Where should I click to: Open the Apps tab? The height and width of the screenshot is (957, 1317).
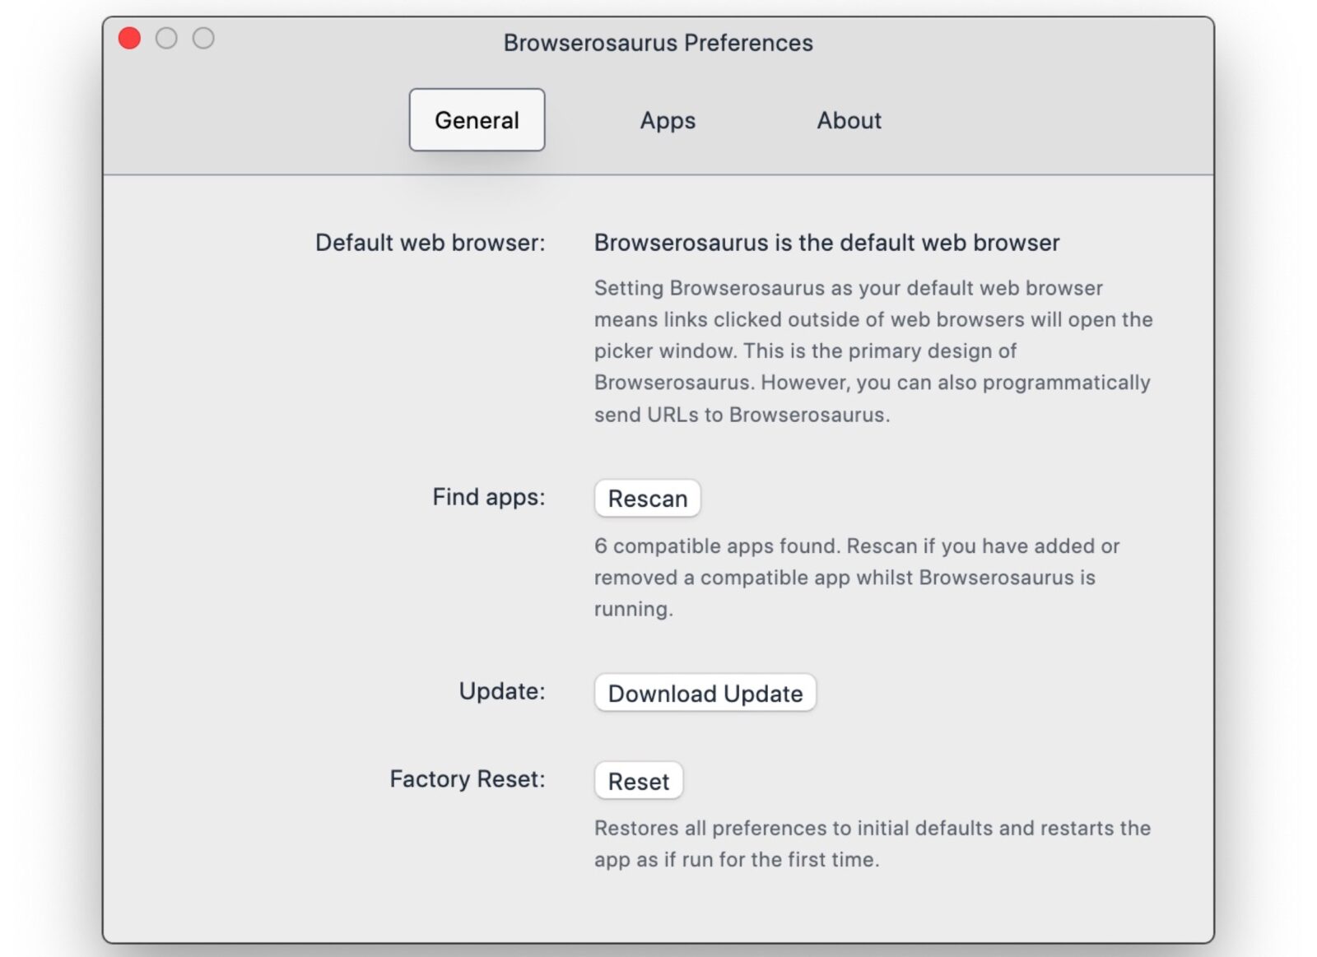[x=668, y=120]
